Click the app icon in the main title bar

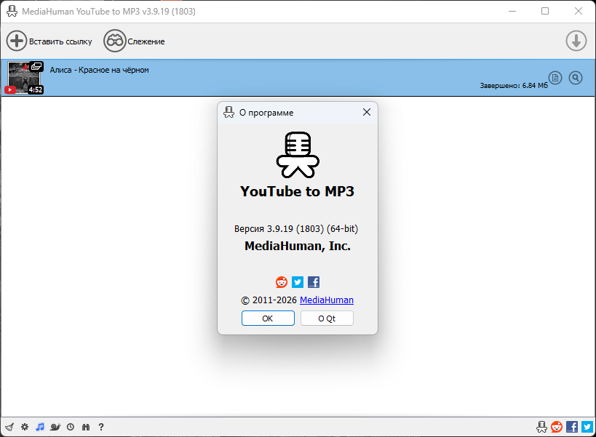(x=12, y=12)
